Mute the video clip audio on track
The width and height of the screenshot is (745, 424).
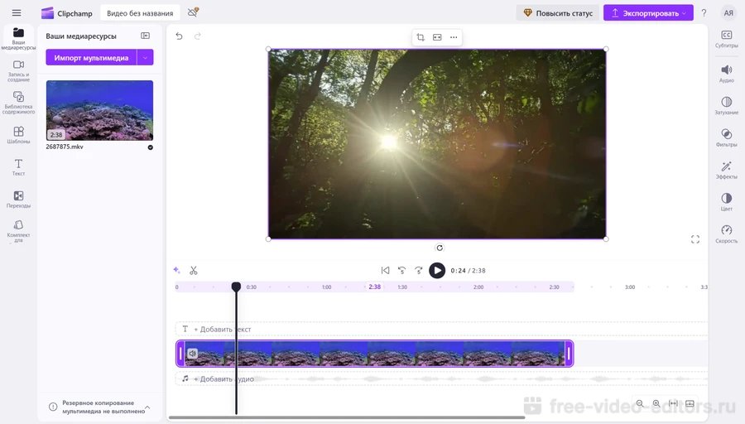pyautogui.click(x=192, y=354)
